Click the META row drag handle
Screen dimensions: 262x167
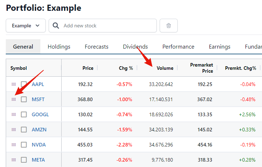pos(14,160)
